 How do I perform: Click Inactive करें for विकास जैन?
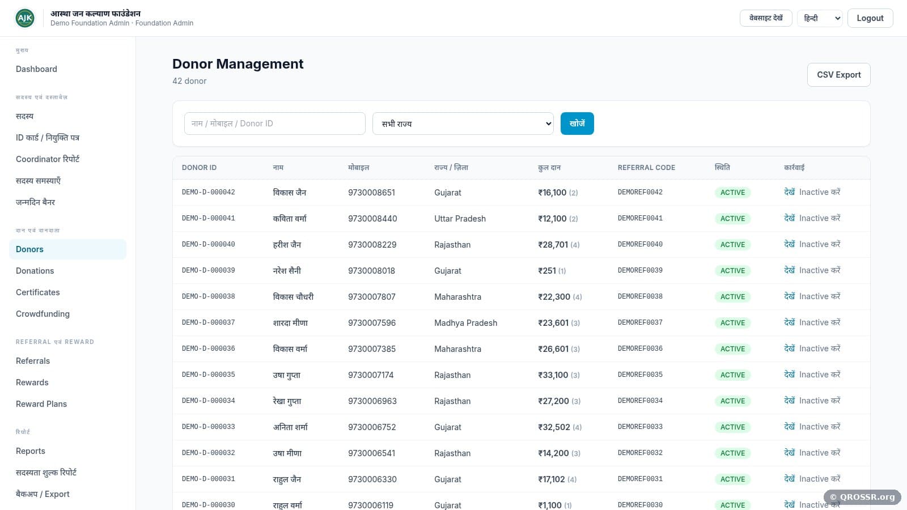pos(820,192)
